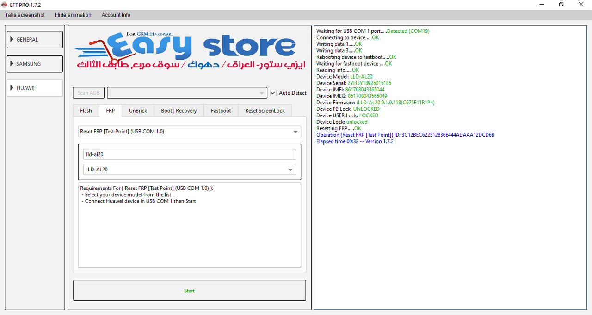Select the FRP tab
This screenshot has height=315, width=592.
tap(110, 111)
